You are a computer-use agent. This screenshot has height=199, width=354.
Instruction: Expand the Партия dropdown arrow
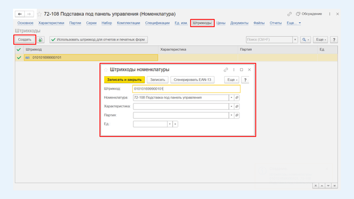pyautogui.click(x=232, y=115)
